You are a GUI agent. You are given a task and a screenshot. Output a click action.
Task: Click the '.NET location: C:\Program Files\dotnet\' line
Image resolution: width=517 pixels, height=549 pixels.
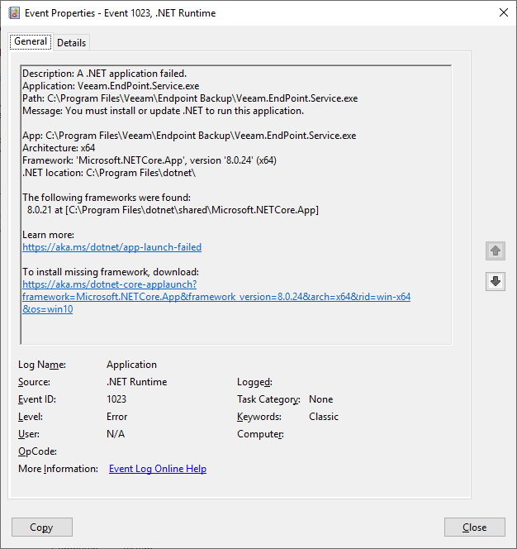(109, 173)
